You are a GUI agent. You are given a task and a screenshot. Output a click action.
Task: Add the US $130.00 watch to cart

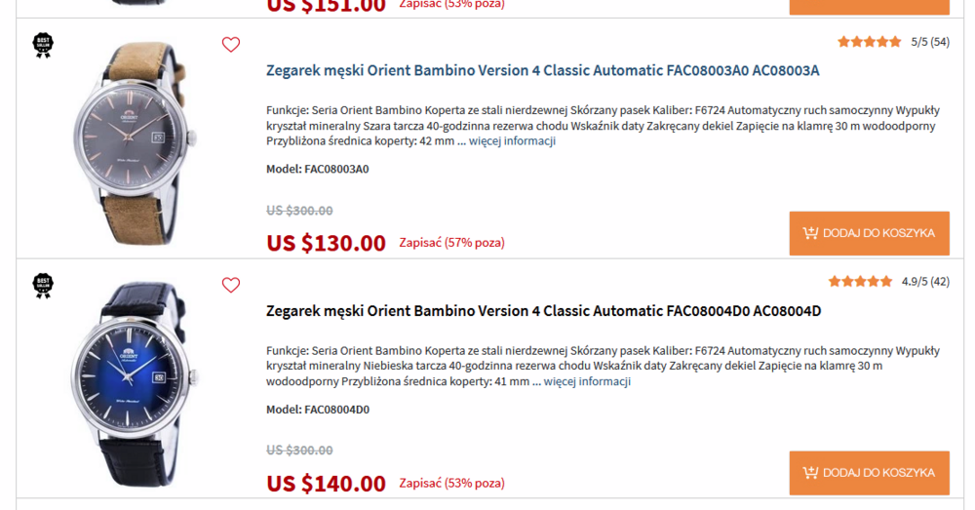click(869, 233)
